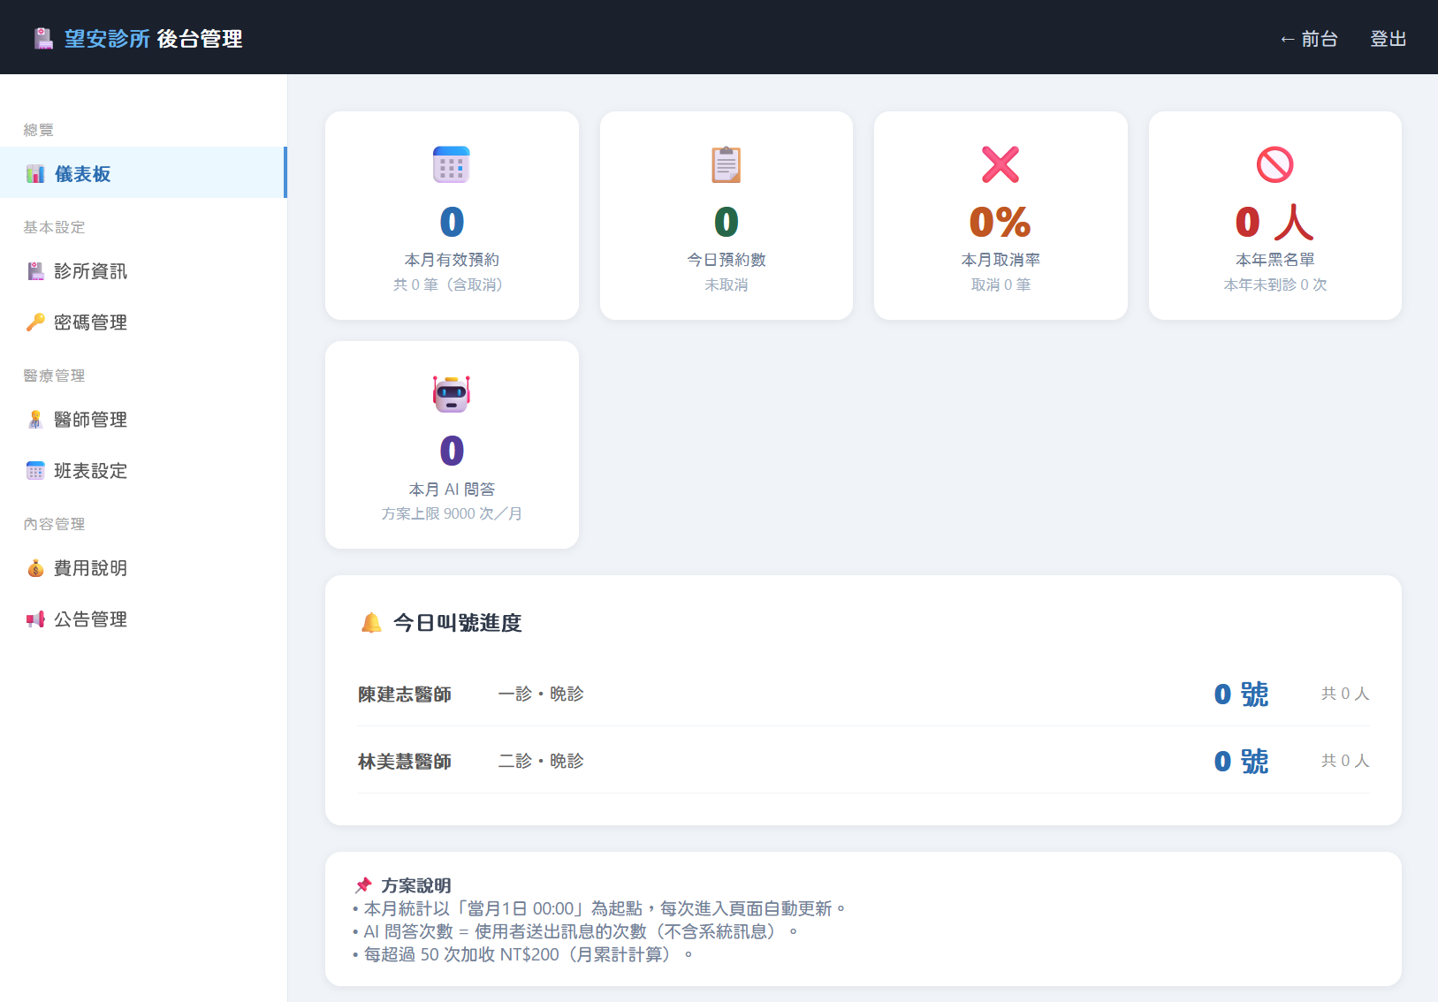The width and height of the screenshot is (1438, 1002).
Task: Click the red X icon on 本月取消率 card
Action: (1000, 164)
